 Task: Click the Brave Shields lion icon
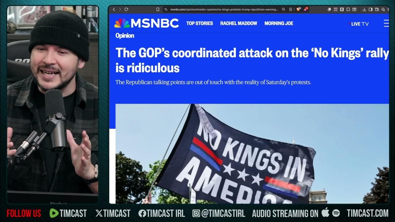pos(298,10)
